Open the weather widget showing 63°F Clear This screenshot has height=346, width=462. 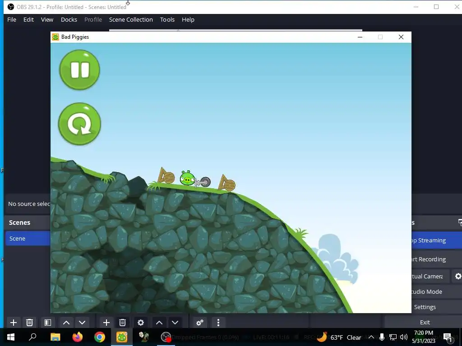339,337
